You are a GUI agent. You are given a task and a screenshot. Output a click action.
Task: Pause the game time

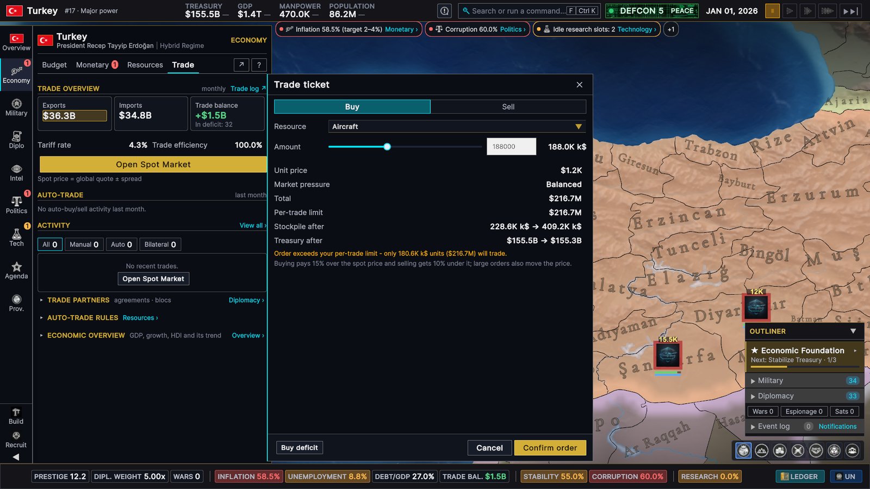click(772, 11)
